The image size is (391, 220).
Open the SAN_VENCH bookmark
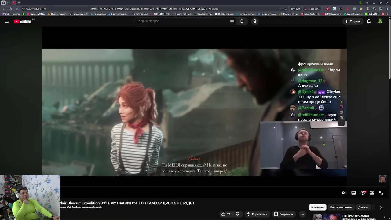pos(372,14)
